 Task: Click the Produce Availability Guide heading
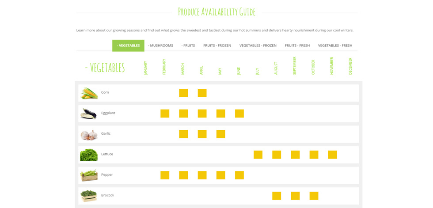pyautogui.click(x=217, y=12)
